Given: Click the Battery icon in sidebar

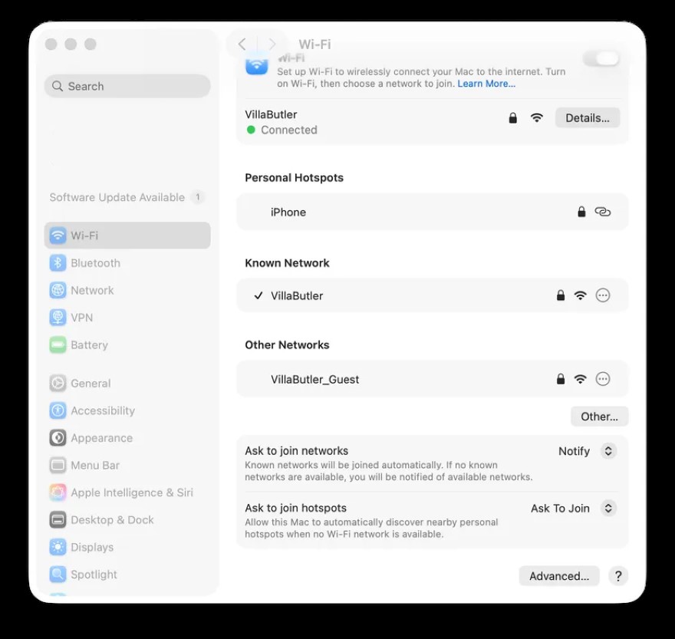Looking at the screenshot, I should 58,345.
